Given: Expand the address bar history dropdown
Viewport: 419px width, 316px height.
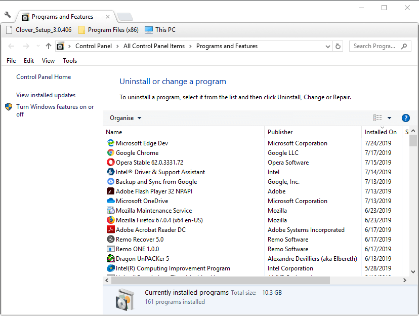Looking at the screenshot, I should [x=328, y=47].
